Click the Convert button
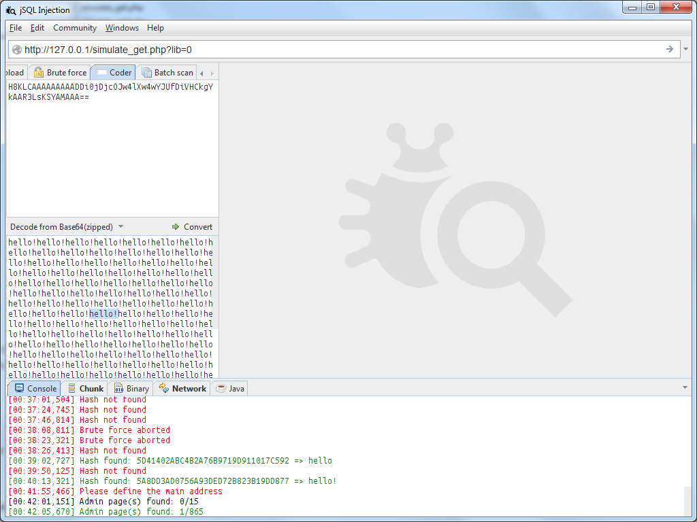This screenshot has height=522, width=697. point(192,227)
